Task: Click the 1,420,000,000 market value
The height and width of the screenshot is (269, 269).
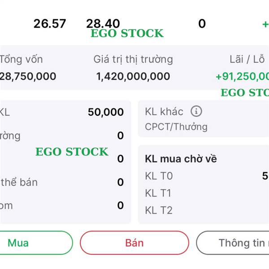Action: [x=133, y=76]
